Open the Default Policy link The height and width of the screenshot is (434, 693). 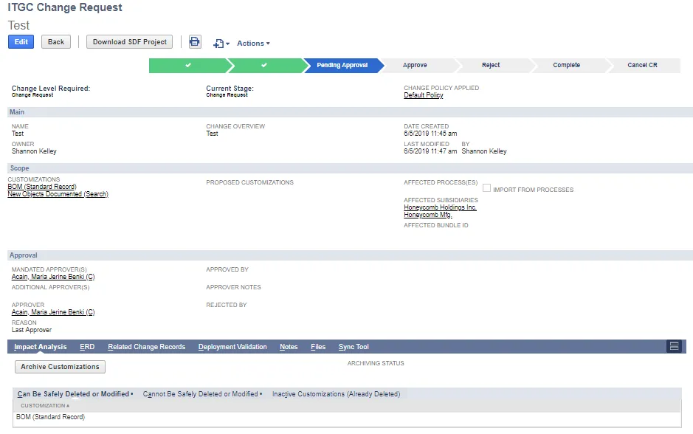point(424,95)
